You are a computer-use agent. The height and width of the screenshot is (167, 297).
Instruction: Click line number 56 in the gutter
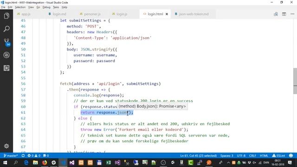23,83
